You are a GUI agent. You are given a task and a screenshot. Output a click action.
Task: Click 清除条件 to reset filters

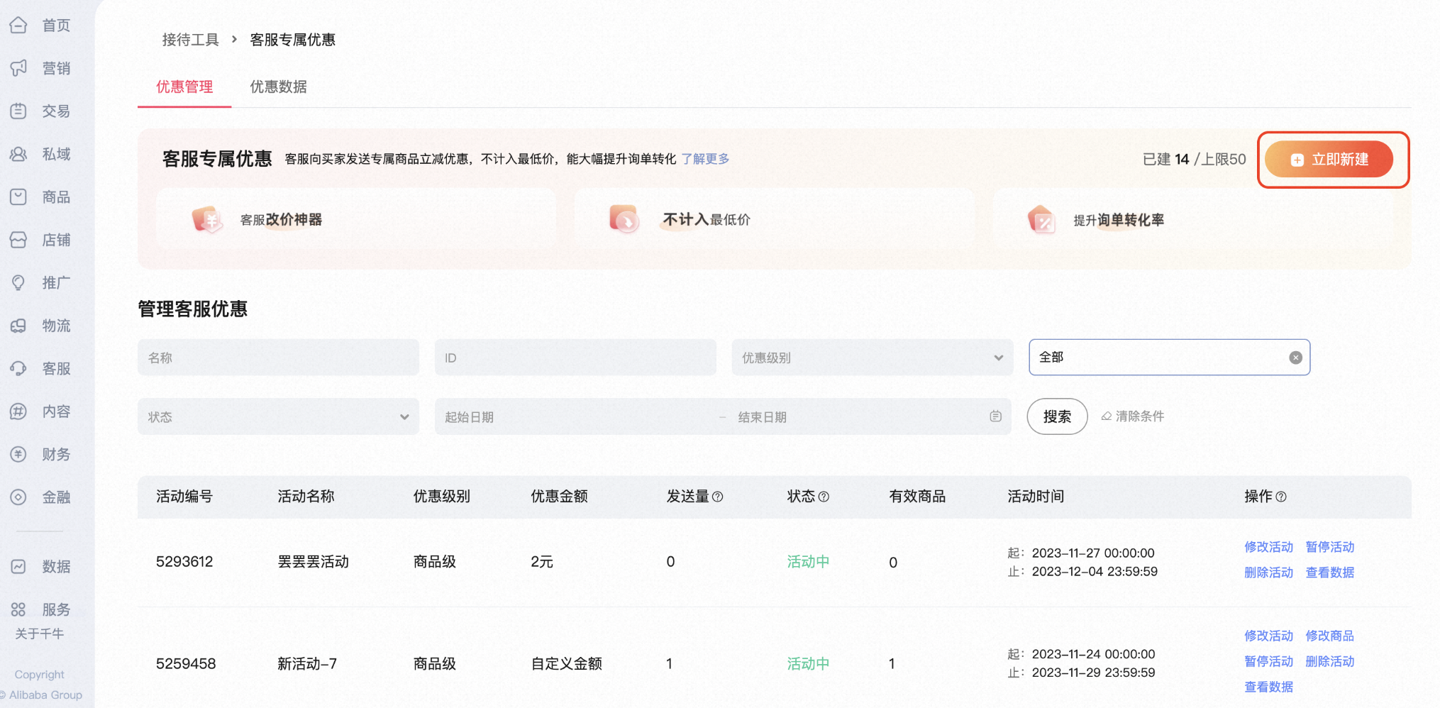(x=1132, y=416)
